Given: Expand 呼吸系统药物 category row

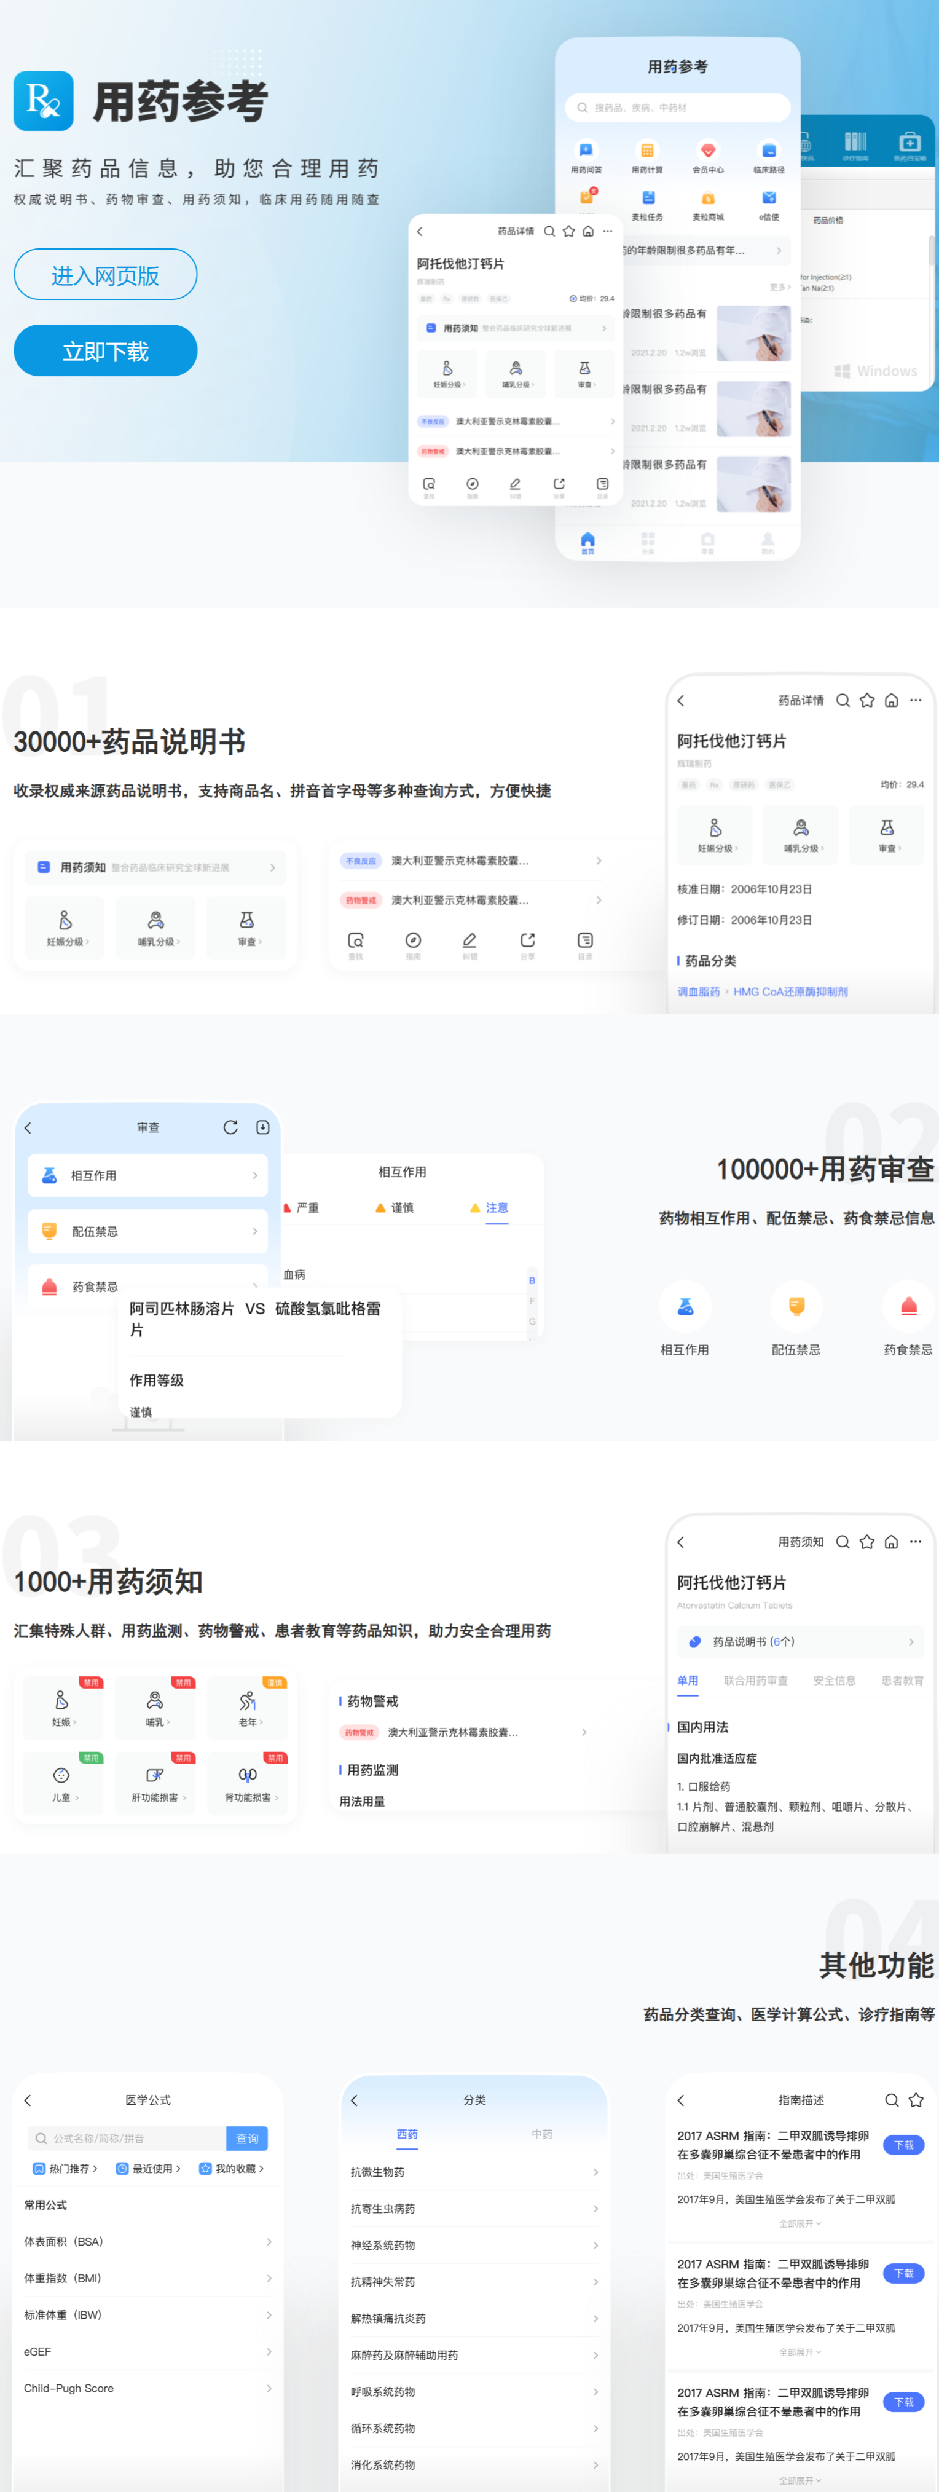Looking at the screenshot, I should point(474,2391).
